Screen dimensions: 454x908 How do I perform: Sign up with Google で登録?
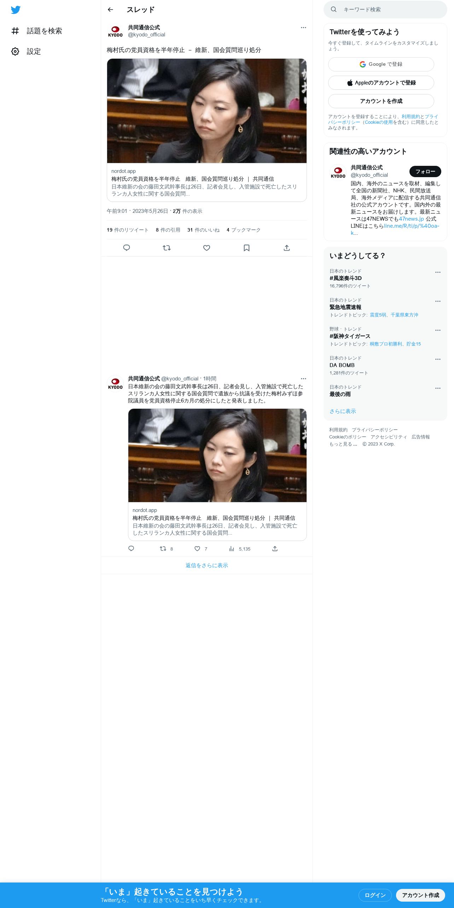pyautogui.click(x=381, y=64)
